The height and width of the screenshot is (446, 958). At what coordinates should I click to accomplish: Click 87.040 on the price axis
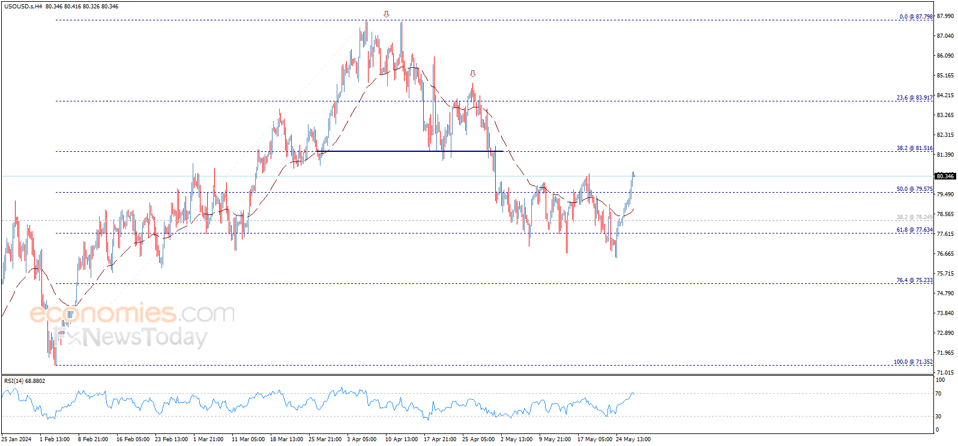pos(945,36)
